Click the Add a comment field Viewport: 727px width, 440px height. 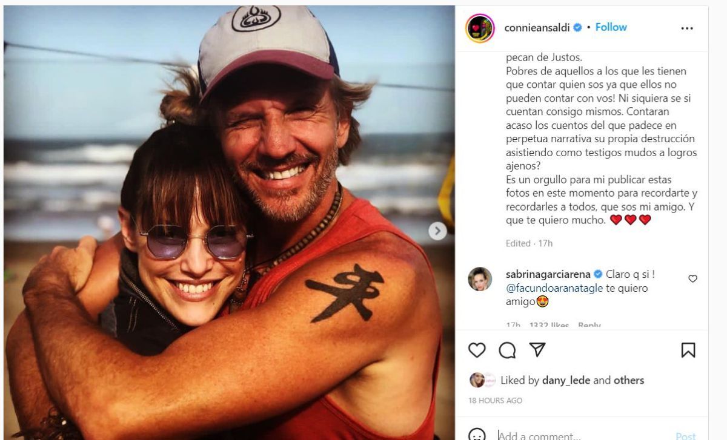[x=582, y=435]
